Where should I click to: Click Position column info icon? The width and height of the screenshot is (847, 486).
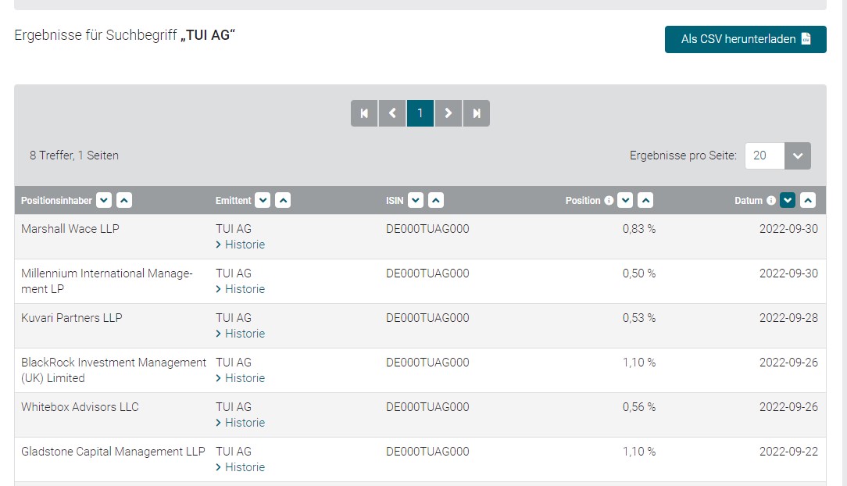pyautogui.click(x=609, y=201)
